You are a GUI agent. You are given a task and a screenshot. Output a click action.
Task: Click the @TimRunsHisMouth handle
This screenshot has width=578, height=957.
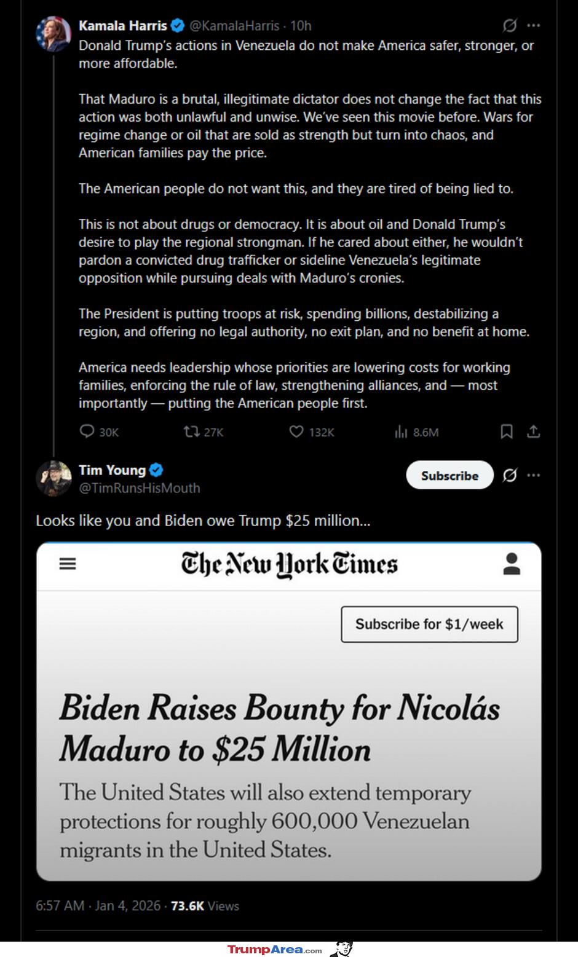tap(140, 488)
